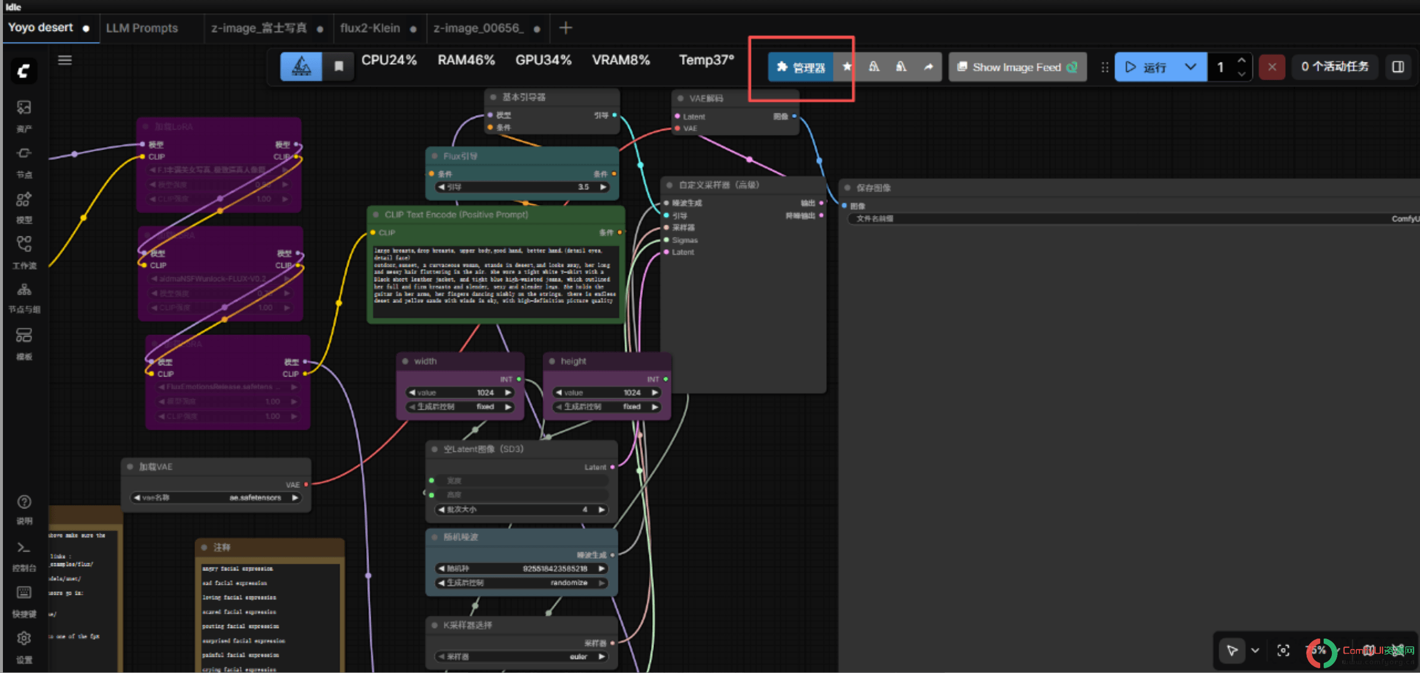The height and width of the screenshot is (673, 1420).
Task: Open the 节点 node library sidebar icon
Action: coord(24,162)
